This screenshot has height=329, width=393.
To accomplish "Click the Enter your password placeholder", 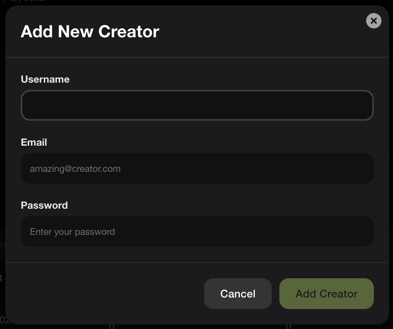I will coord(73,232).
